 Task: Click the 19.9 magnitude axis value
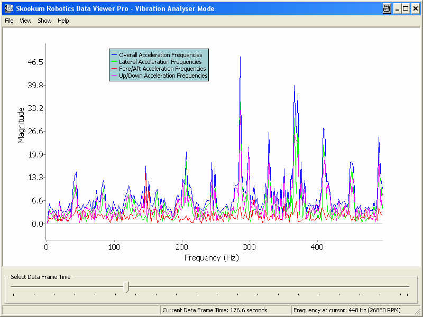(35, 155)
